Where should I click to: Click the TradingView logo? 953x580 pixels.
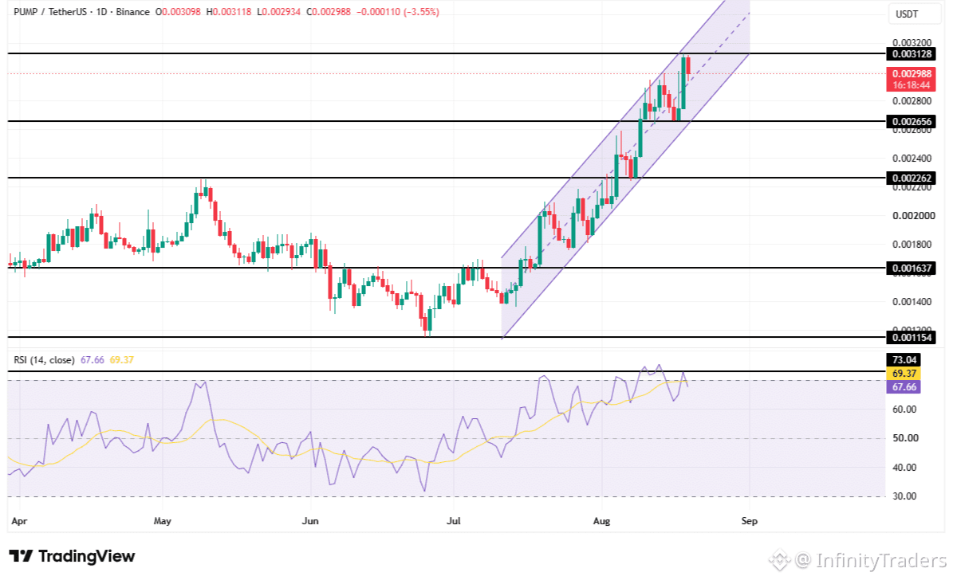point(72,556)
